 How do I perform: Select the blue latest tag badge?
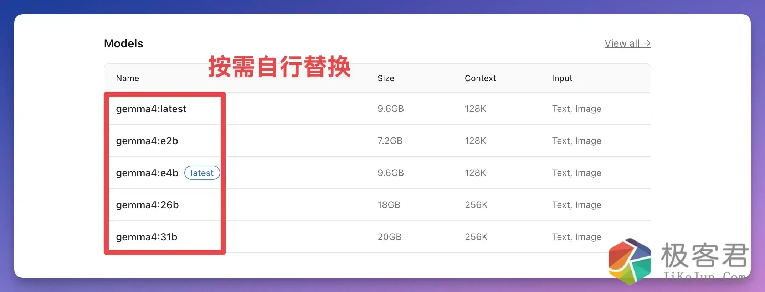202,173
